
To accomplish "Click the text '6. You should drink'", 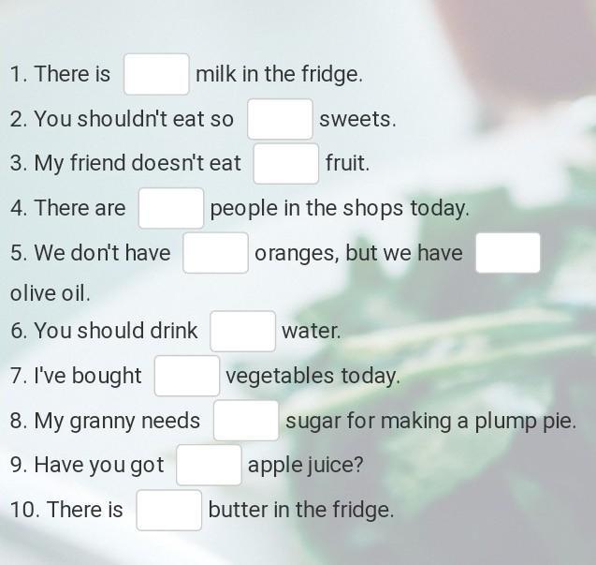I will 104,331.
